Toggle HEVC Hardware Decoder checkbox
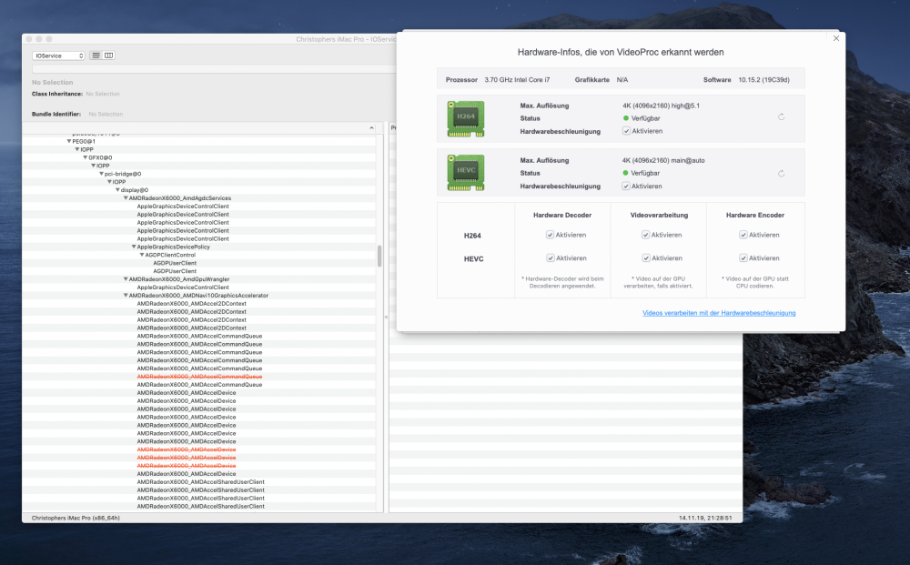Screen dimensions: 910x565 (x=550, y=258)
